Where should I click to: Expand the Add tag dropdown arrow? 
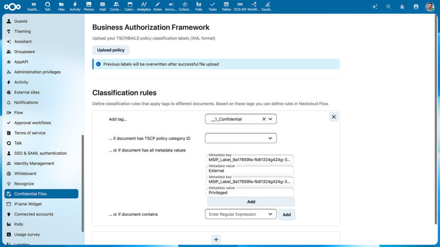[x=270, y=119]
